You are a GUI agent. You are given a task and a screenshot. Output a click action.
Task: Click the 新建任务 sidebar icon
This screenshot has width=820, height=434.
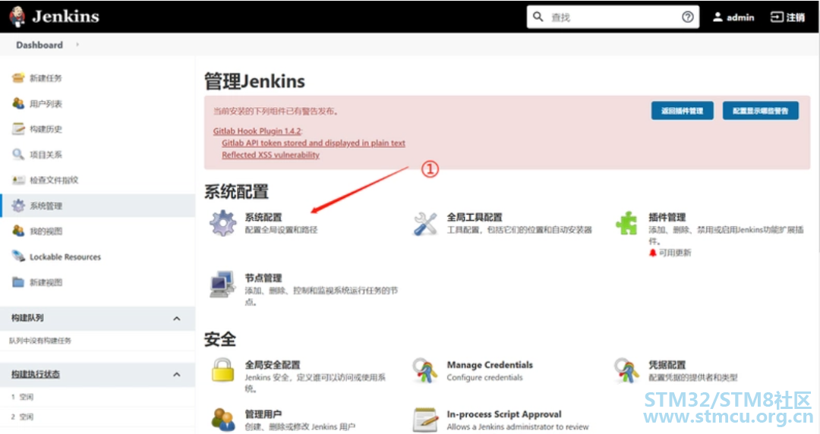17,78
